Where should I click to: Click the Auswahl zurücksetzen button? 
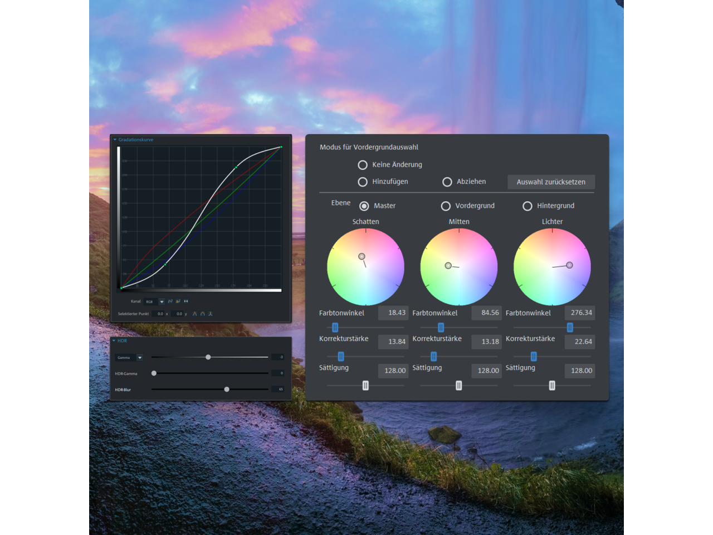(x=551, y=182)
